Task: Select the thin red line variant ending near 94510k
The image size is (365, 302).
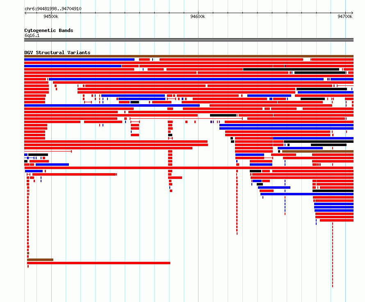Action: coord(48,151)
